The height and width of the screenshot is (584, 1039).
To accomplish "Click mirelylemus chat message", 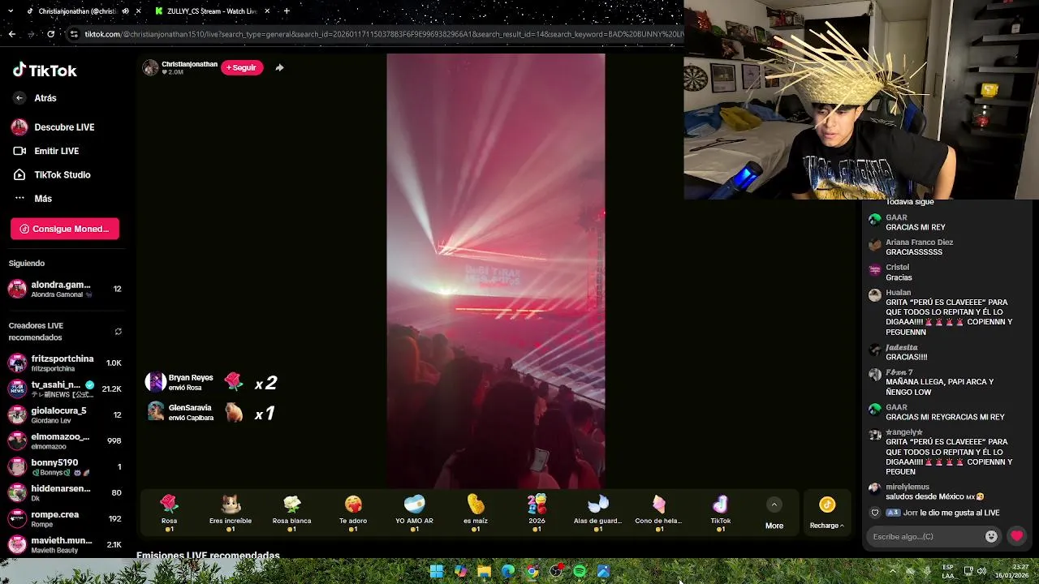I will coord(934,496).
